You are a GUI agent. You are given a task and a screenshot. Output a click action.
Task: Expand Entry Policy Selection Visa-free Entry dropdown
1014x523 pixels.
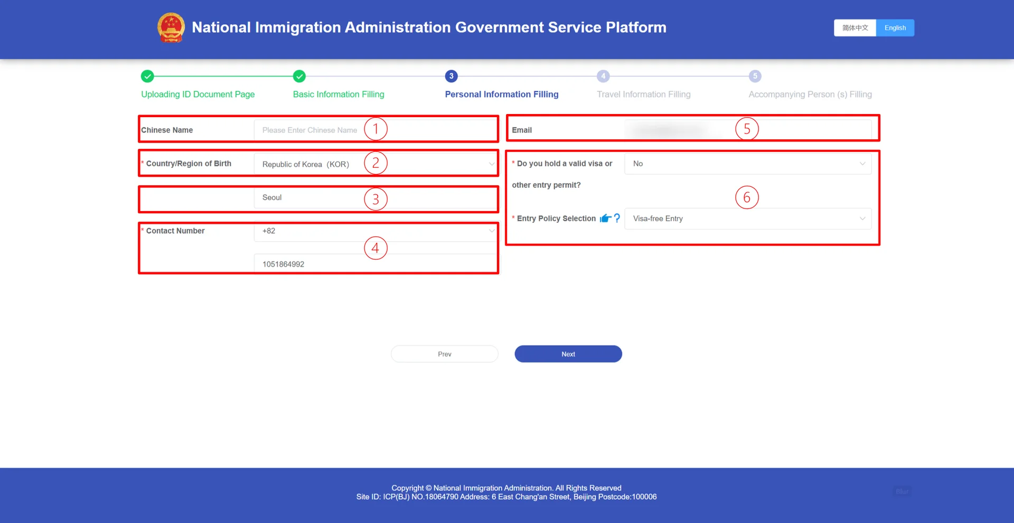(747, 219)
